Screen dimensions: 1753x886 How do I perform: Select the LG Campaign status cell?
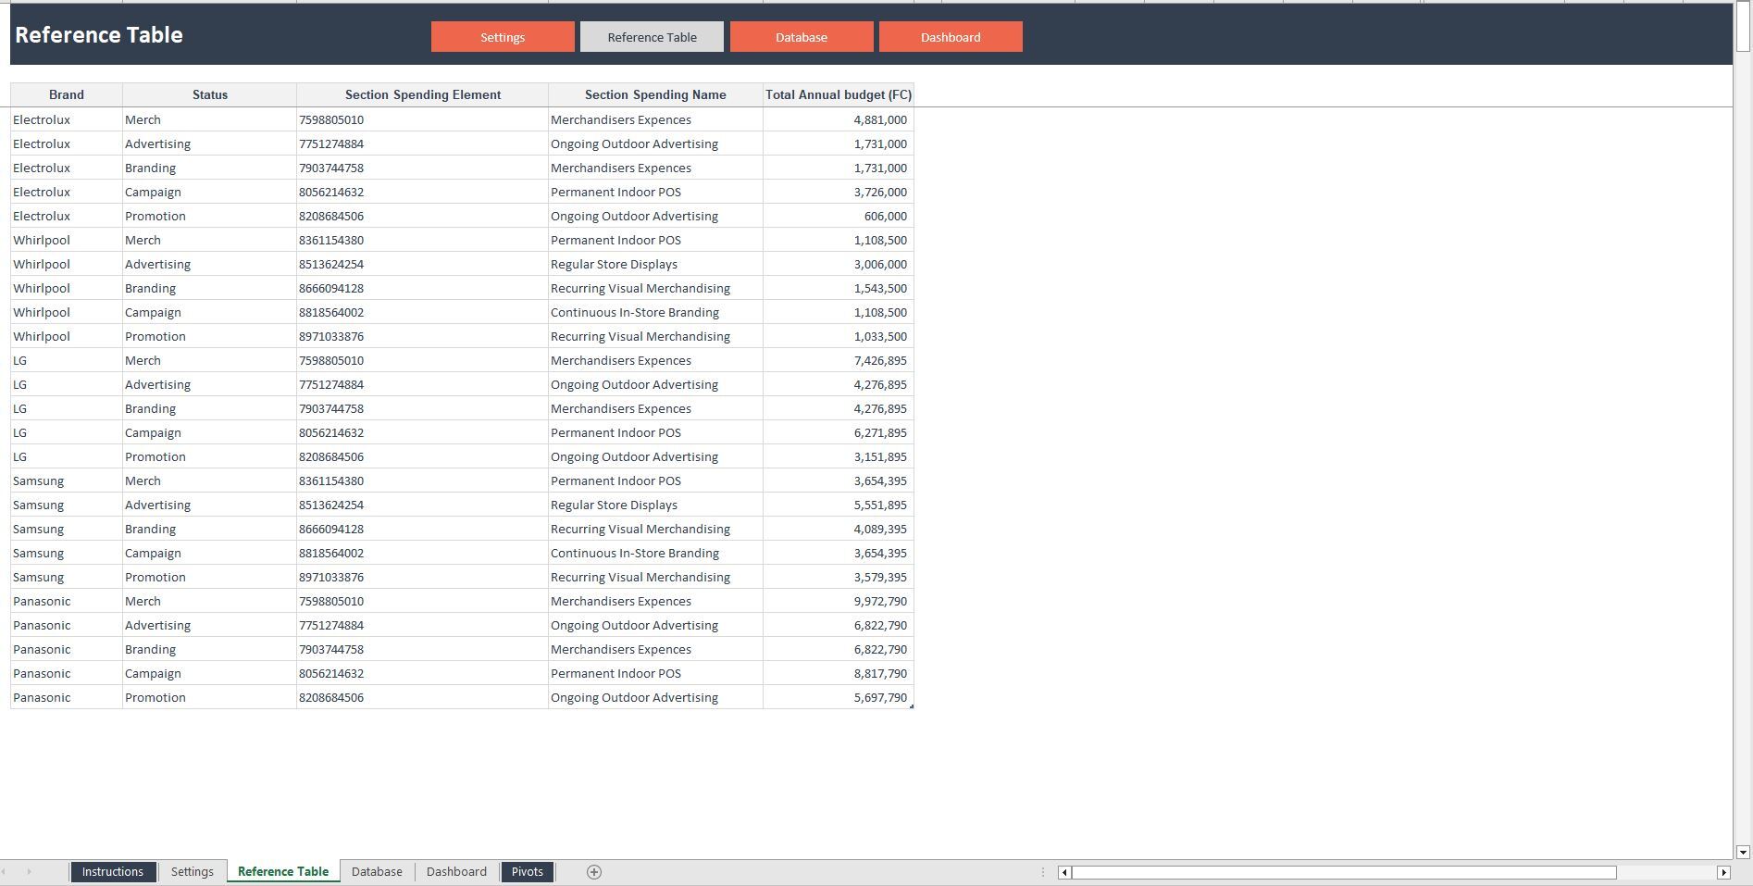pyautogui.click(x=210, y=432)
